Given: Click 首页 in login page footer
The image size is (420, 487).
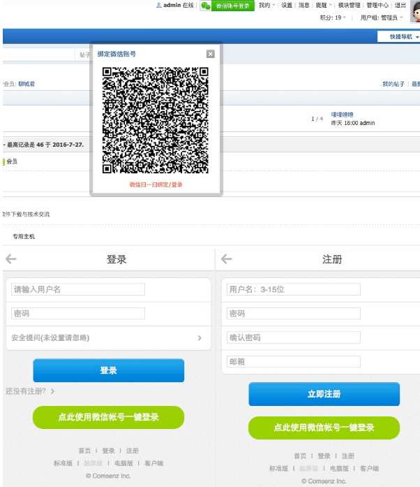Looking at the screenshot, I should (x=84, y=451).
